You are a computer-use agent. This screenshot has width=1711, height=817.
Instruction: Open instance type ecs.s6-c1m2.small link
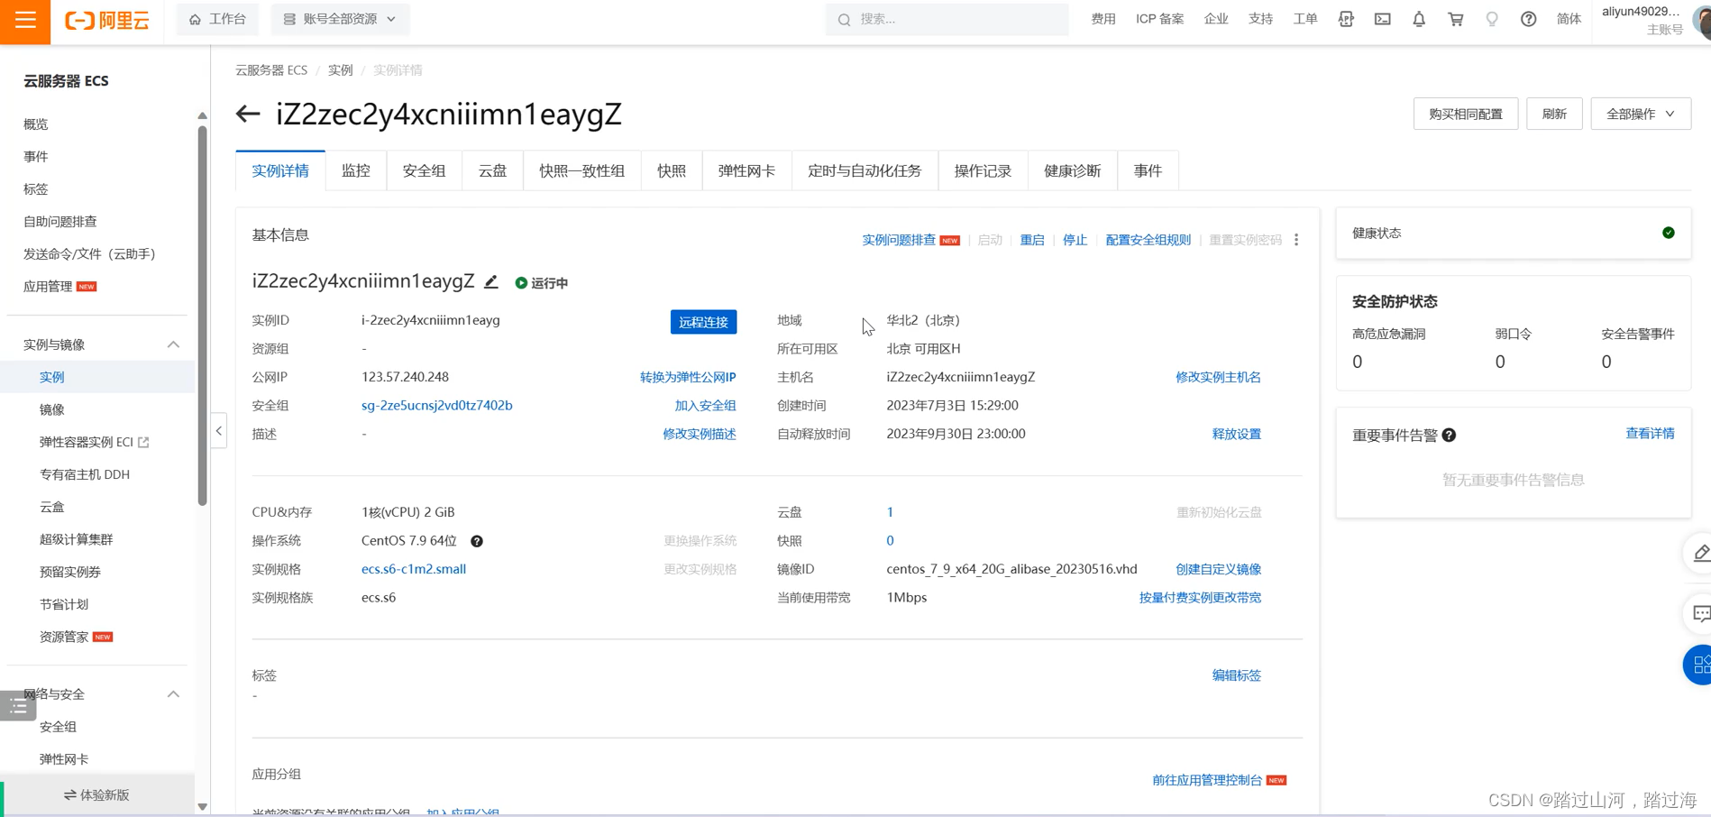coord(414,569)
